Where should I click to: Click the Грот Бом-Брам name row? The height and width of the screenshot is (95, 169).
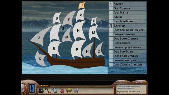point(130,21)
